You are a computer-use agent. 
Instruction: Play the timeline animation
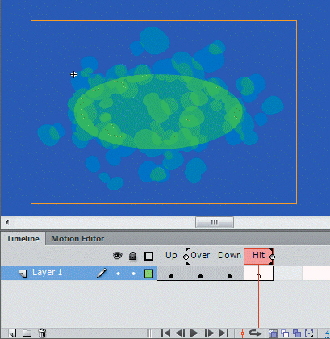pos(194,333)
